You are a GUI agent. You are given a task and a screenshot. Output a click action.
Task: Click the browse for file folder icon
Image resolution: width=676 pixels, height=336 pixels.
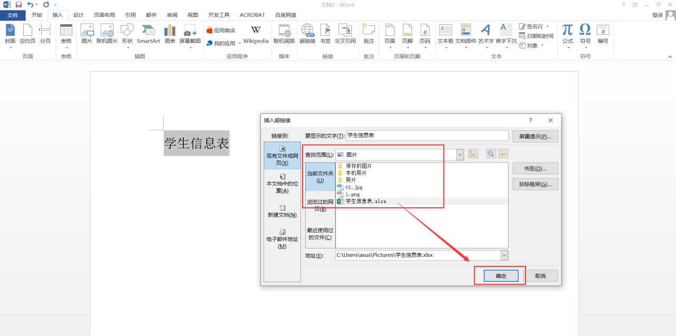[x=503, y=154]
